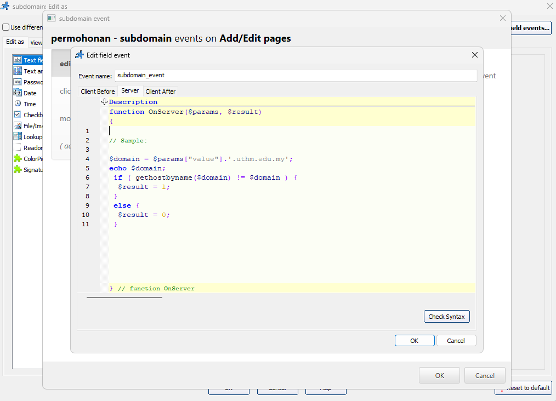Click inside the Event name field
Viewport: 556px width, 401px height.
coord(219,76)
